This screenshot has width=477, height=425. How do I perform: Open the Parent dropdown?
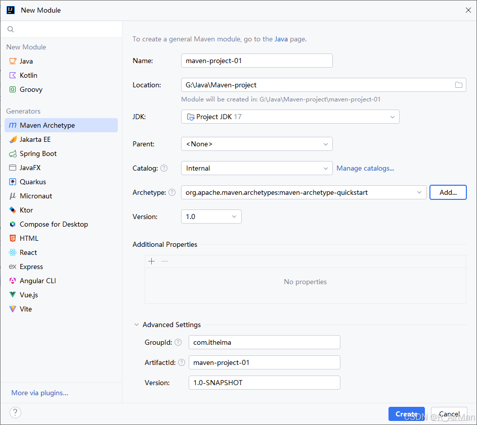[257, 144]
